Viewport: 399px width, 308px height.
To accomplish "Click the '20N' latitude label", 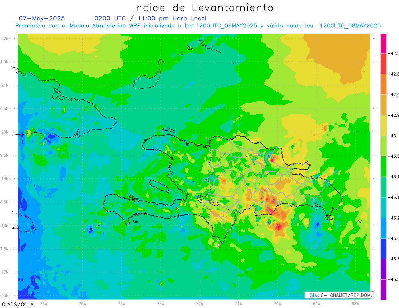I will (x=5, y=132).
